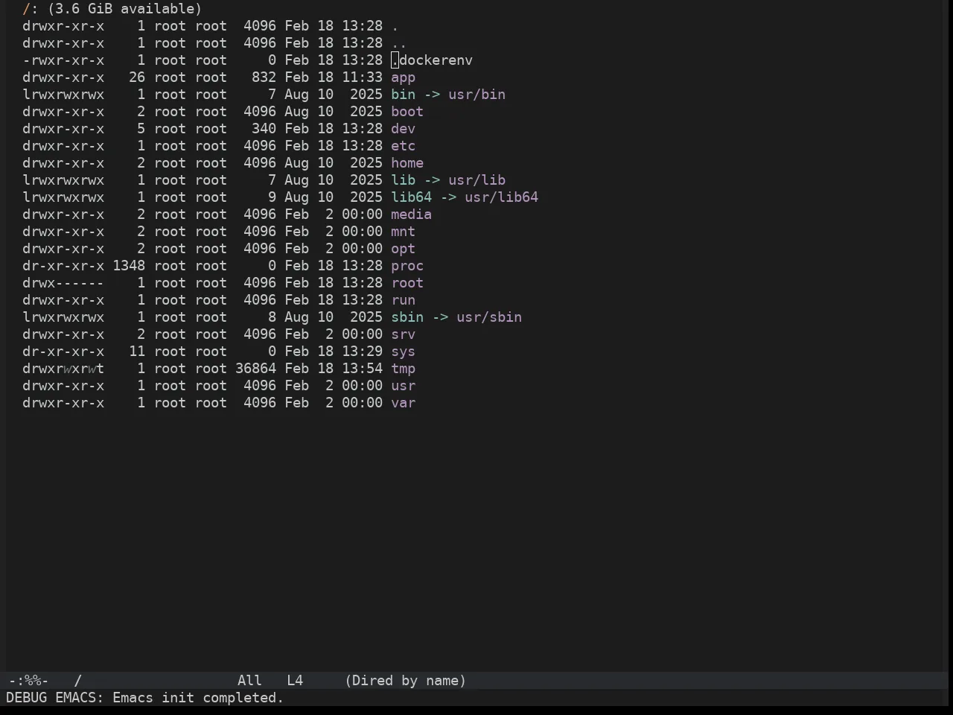
Task: Click the parent directory '..' entry
Action: tap(399, 43)
